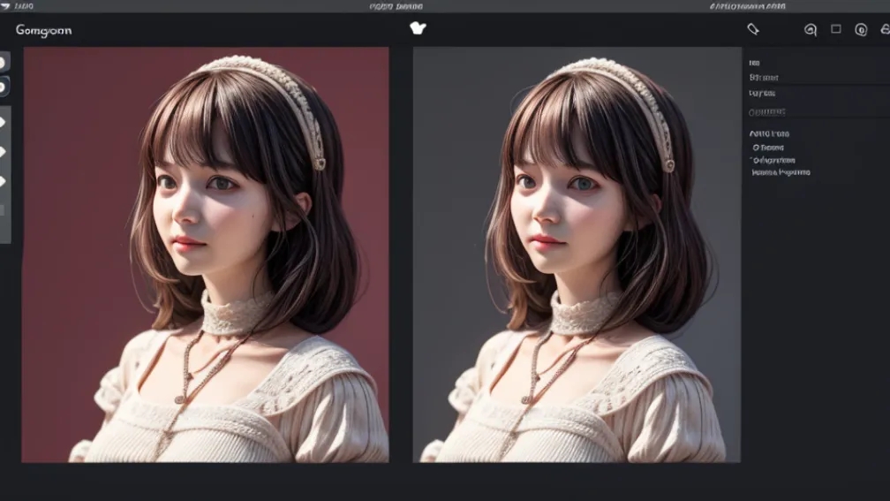The width and height of the screenshot is (890, 501).
Task: Click the small gray square below sidebar tags
Action: [x=3, y=210]
